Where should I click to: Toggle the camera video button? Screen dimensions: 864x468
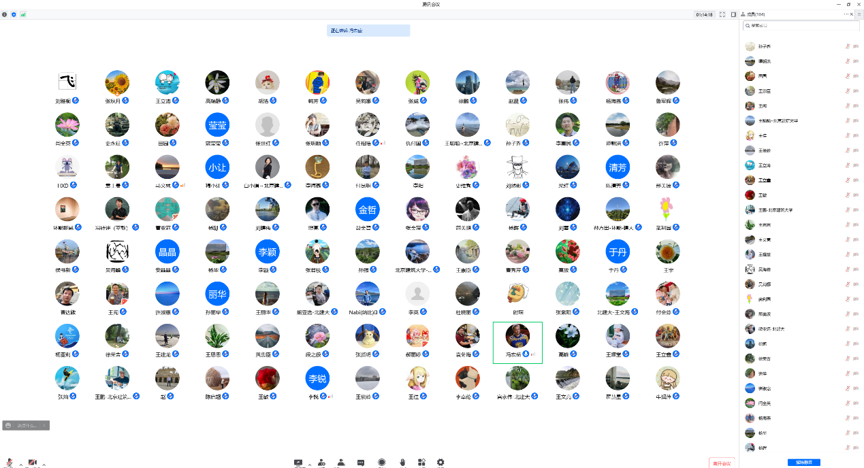coord(32,463)
